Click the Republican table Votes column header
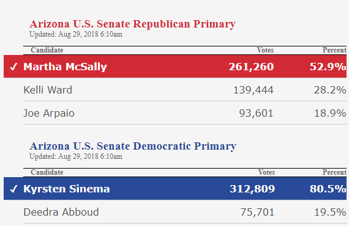The width and height of the screenshot is (349, 226). coord(265,50)
